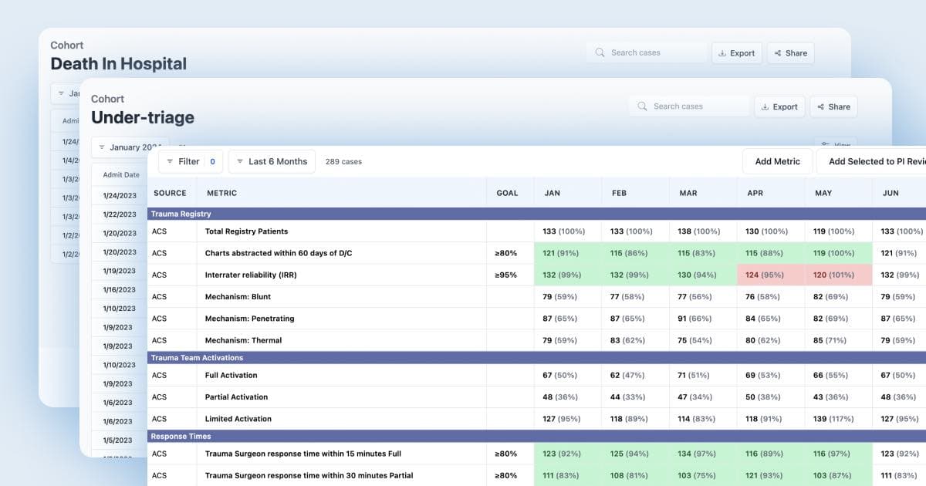Viewport: 926px width, 486px height.
Task: Click the download icon on Death In Hospital Export
Action: point(722,53)
